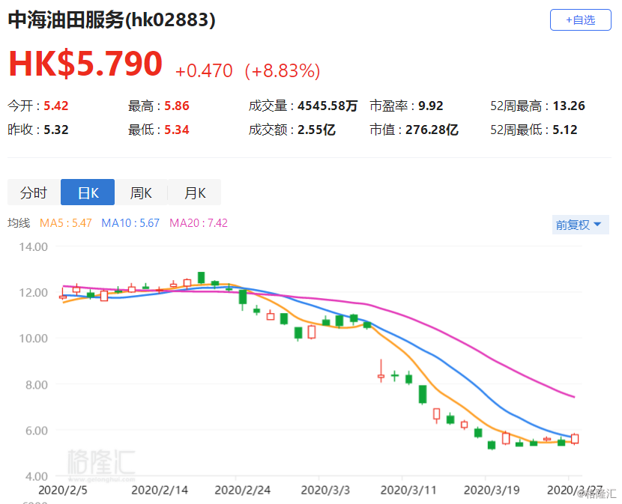This screenshot has height=504, width=622.
Task: Click the 最低 value 5.34
Action: (x=177, y=130)
